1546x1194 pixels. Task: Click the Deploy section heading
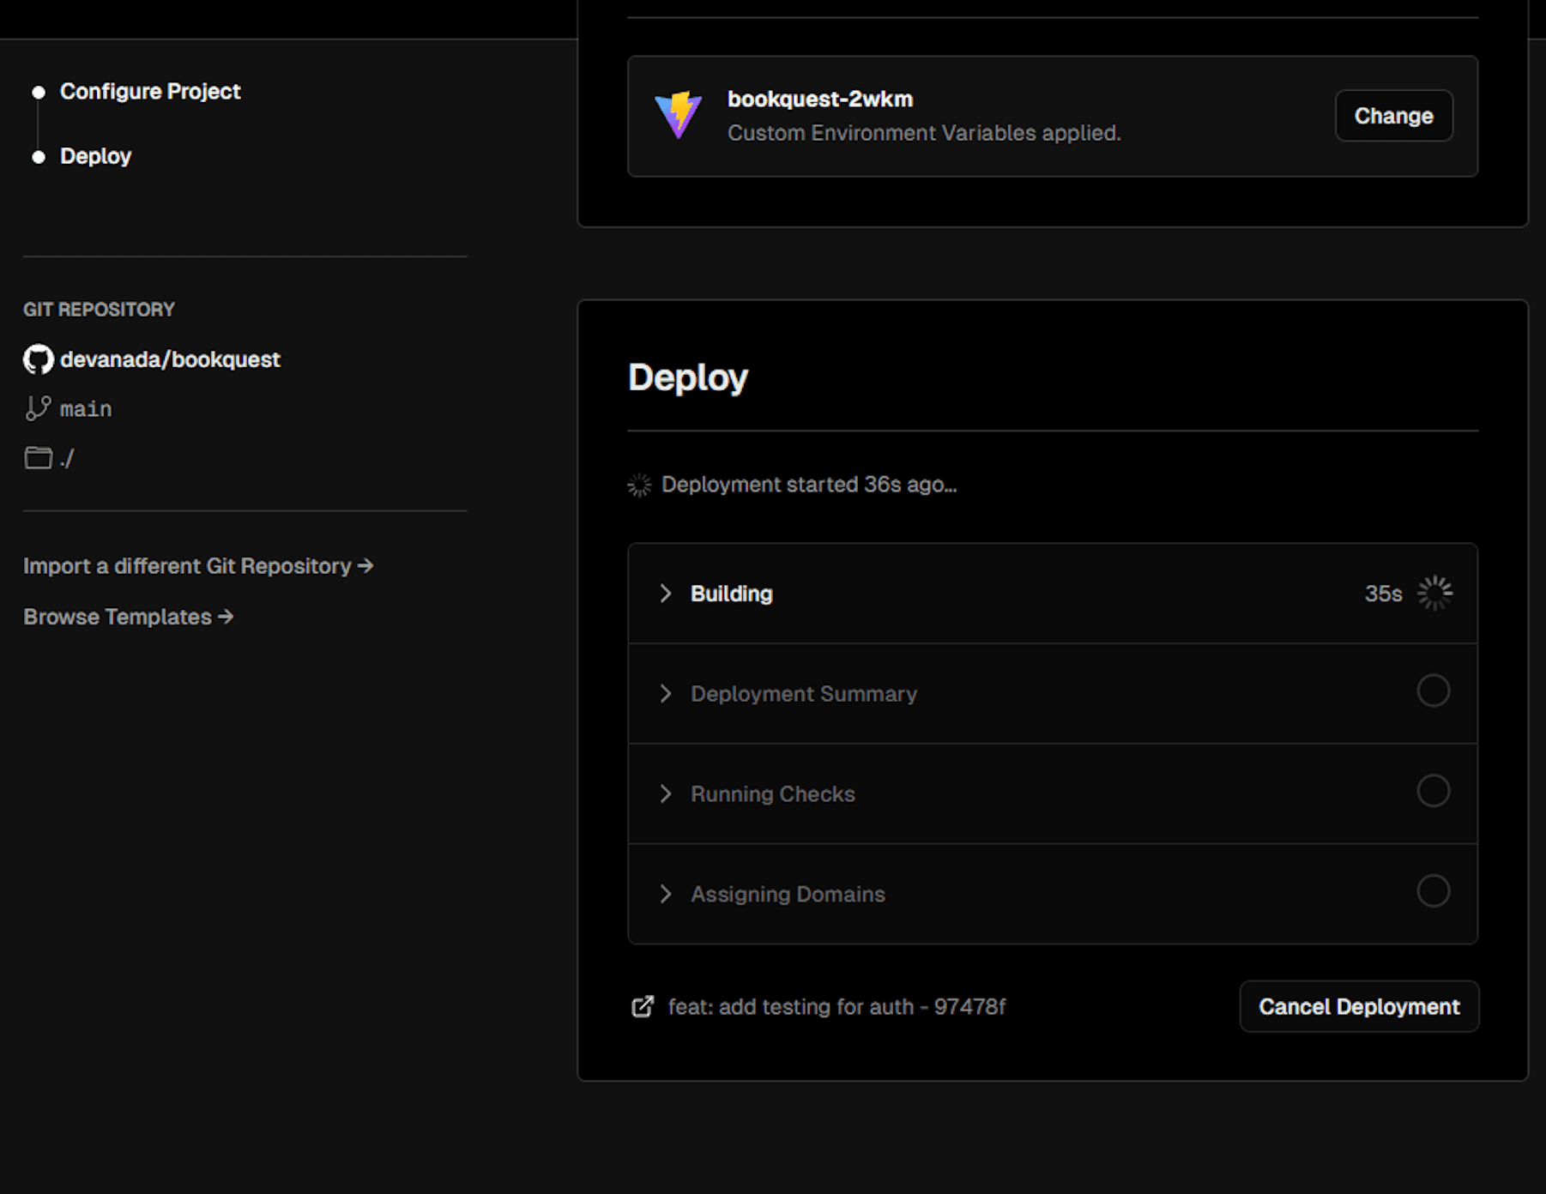(688, 377)
